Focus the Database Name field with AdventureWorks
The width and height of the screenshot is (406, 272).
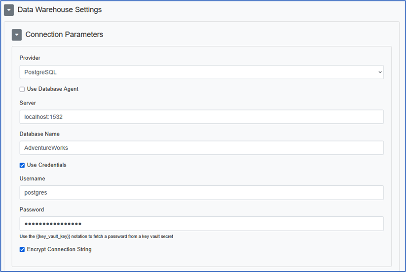tap(201, 148)
